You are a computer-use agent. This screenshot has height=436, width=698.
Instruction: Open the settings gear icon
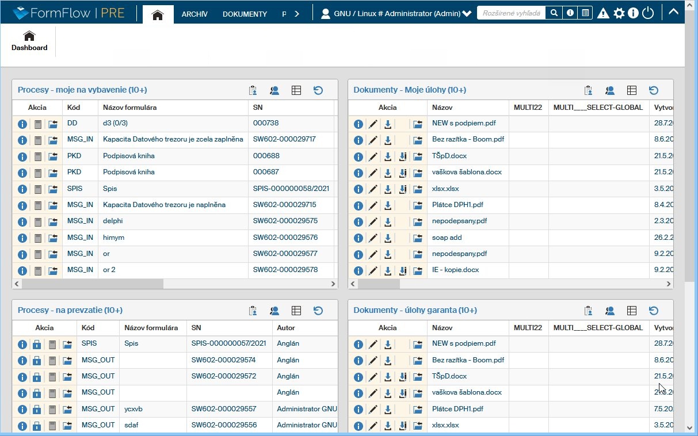coord(619,14)
